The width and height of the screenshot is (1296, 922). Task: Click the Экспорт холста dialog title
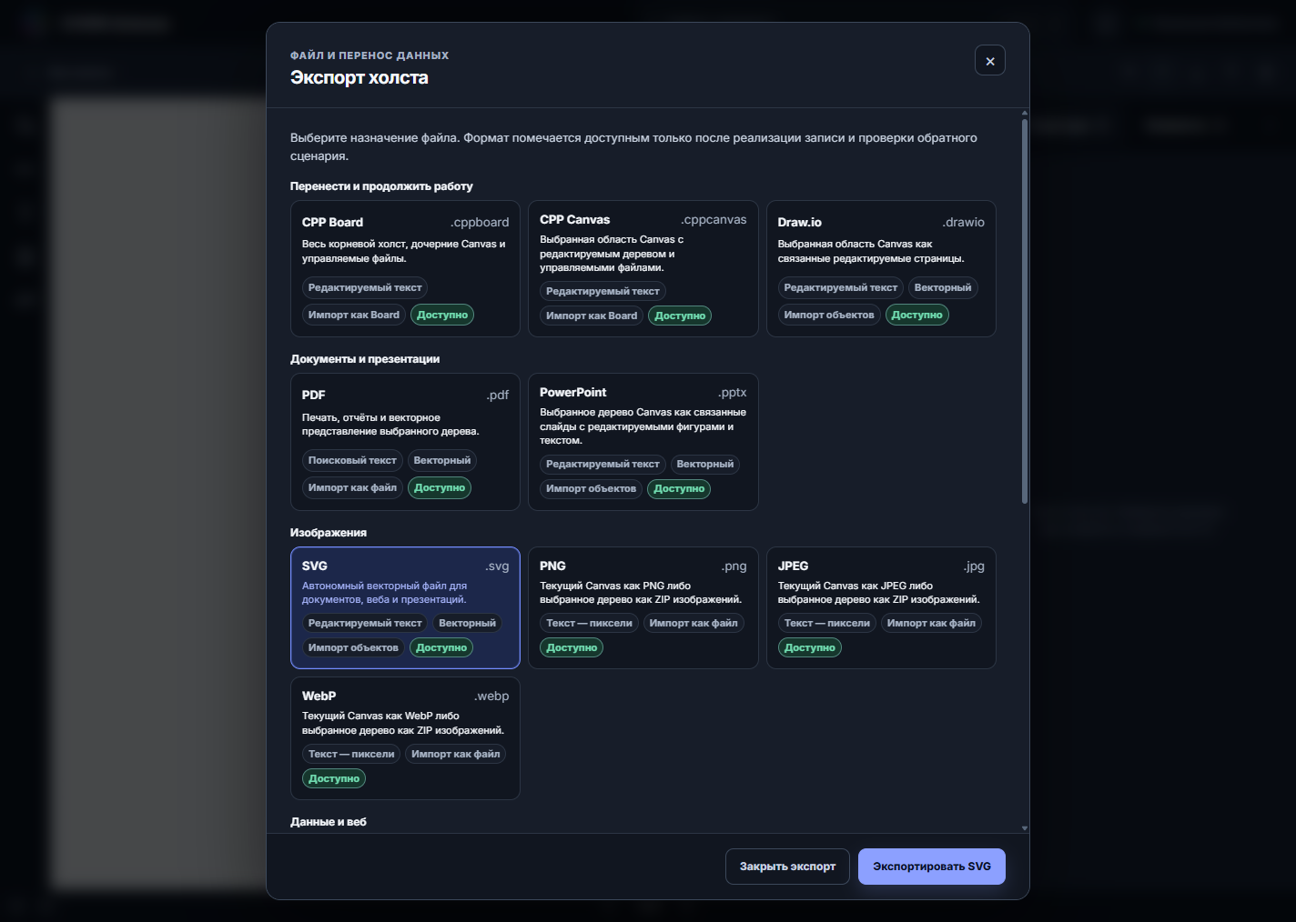359,78
